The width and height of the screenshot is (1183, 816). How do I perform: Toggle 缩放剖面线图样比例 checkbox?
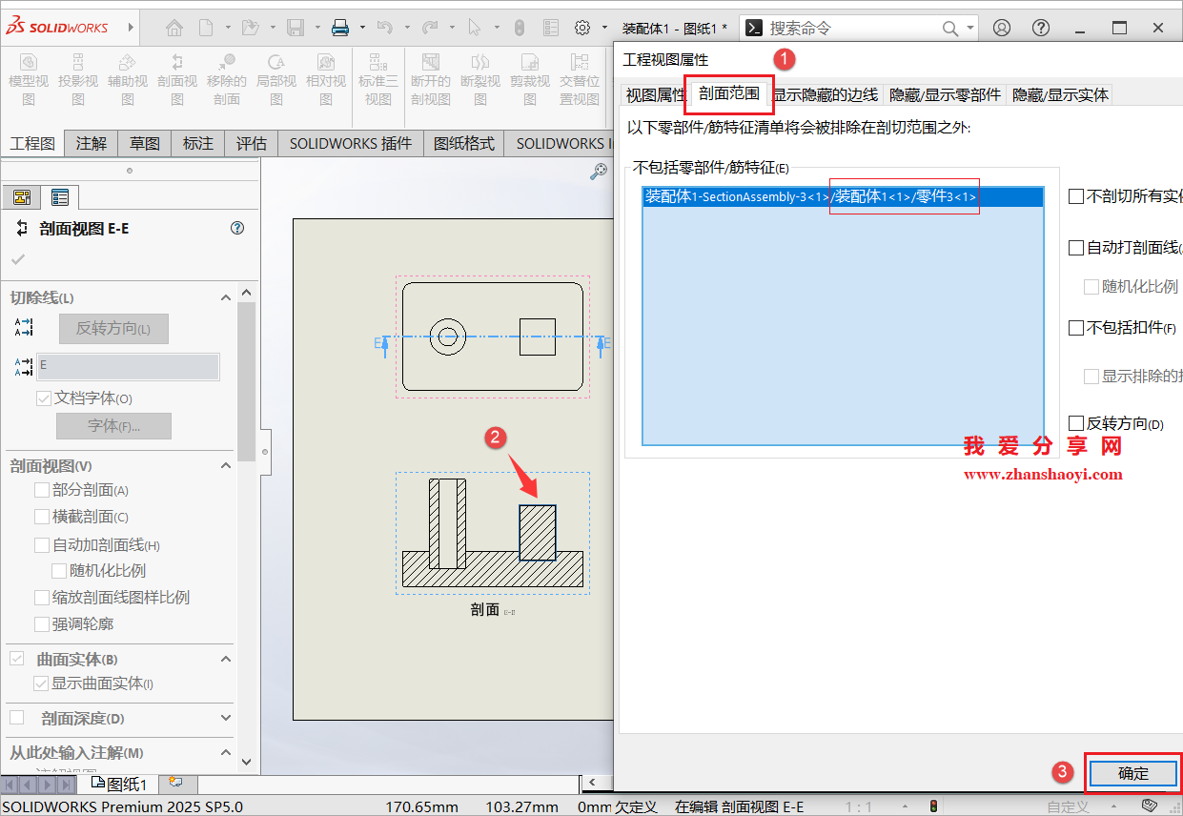click(41, 598)
